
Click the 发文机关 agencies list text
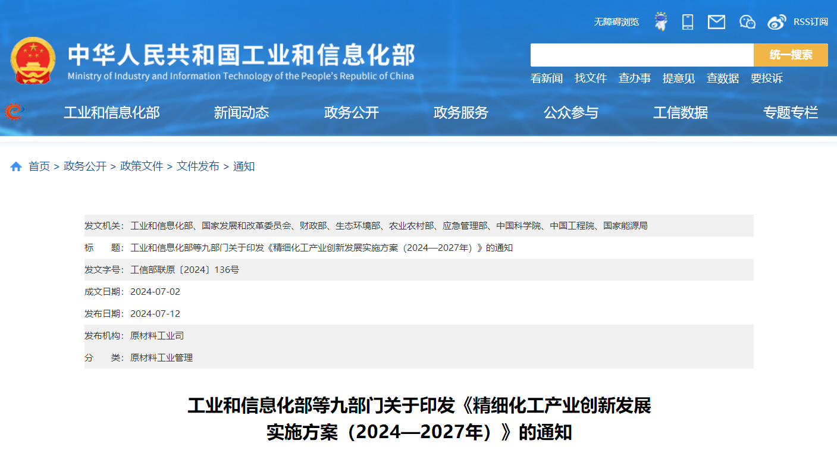pos(389,226)
